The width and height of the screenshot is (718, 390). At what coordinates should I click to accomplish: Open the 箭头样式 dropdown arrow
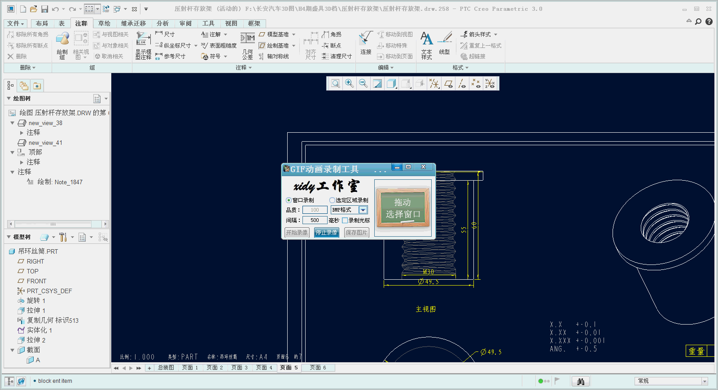(496, 35)
